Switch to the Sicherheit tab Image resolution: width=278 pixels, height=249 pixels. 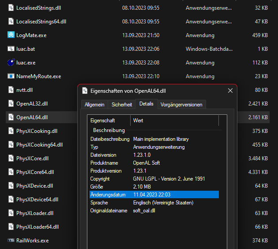point(122,105)
